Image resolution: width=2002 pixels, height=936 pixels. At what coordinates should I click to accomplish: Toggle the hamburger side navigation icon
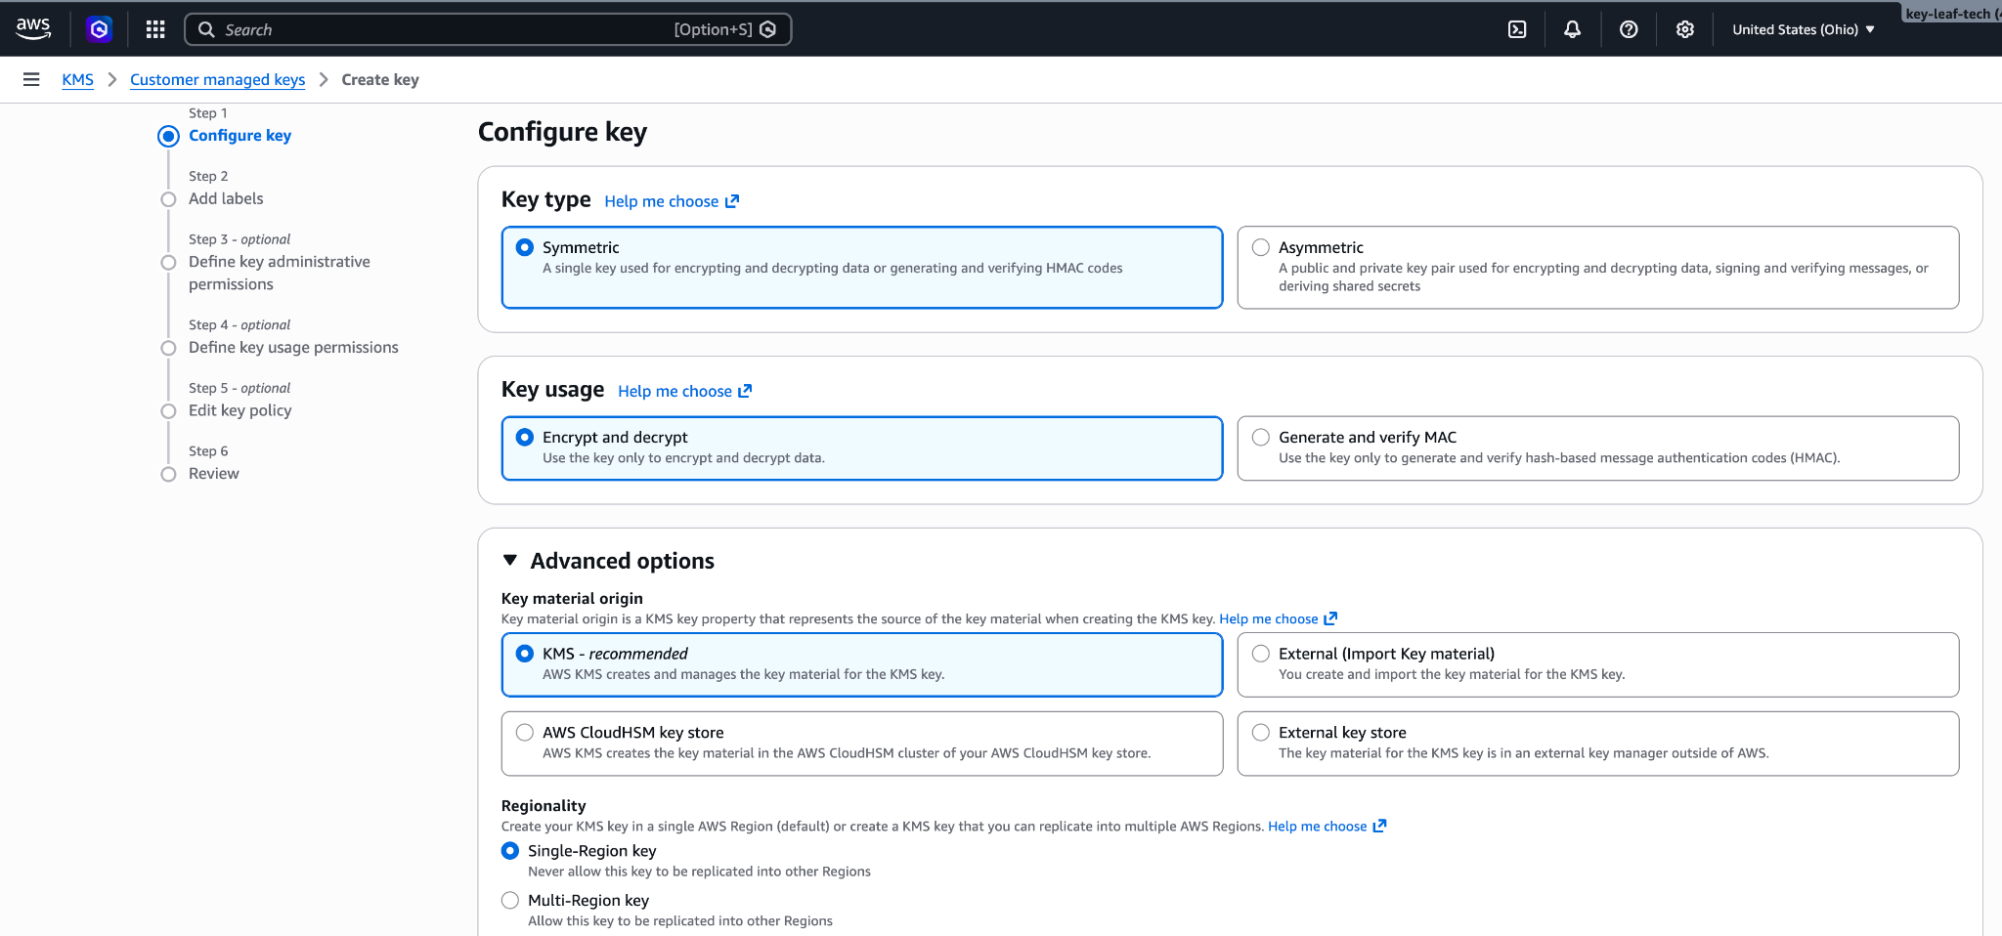click(x=31, y=79)
